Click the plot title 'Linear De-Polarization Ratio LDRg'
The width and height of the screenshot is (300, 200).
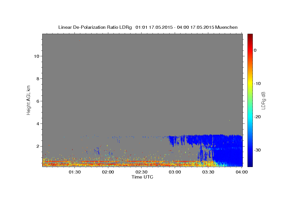95,27
